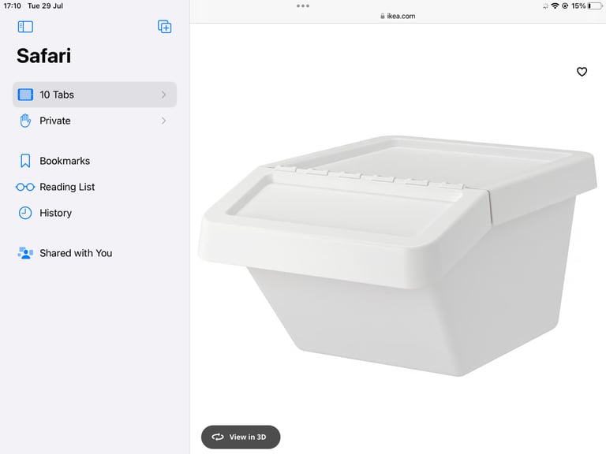Tap the white bin product image
The height and width of the screenshot is (454, 606).
[398, 255]
